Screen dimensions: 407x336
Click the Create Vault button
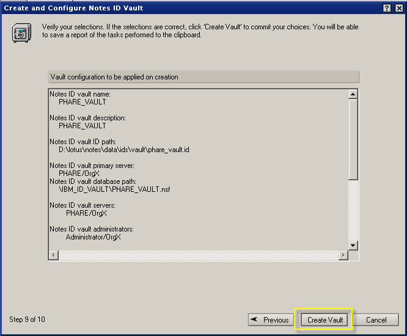(324, 320)
